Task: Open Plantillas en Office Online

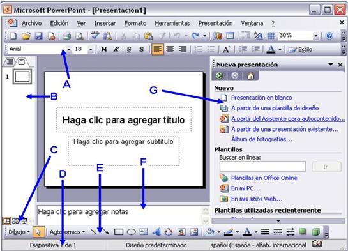Action: point(264,178)
